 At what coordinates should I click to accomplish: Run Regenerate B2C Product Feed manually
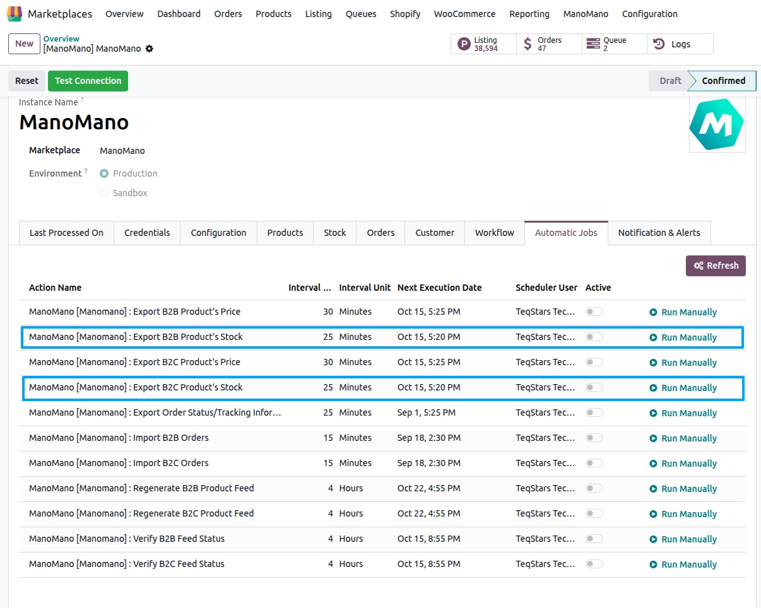pyautogui.click(x=683, y=514)
